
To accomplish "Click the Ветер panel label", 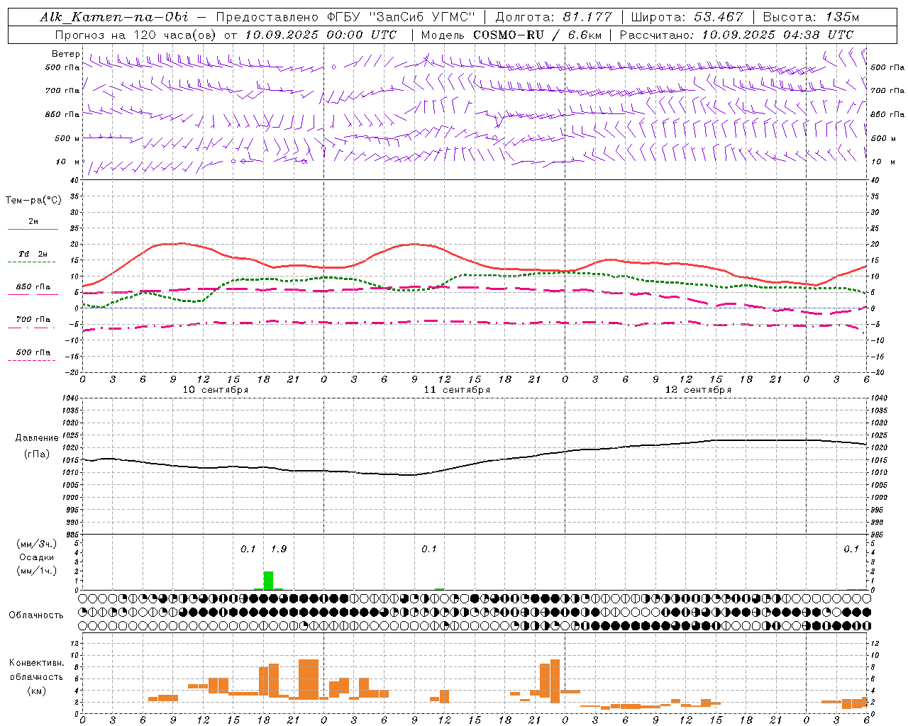I will [x=66, y=54].
